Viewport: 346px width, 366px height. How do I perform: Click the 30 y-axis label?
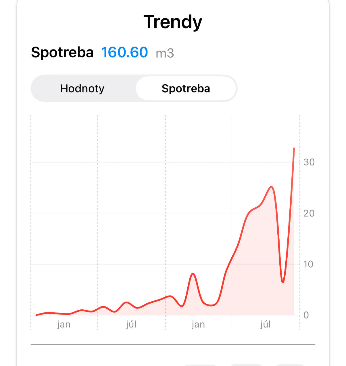(309, 162)
